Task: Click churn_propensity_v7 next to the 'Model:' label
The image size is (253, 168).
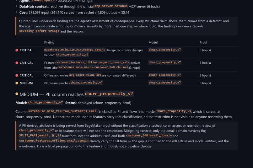Action: point(45,102)
